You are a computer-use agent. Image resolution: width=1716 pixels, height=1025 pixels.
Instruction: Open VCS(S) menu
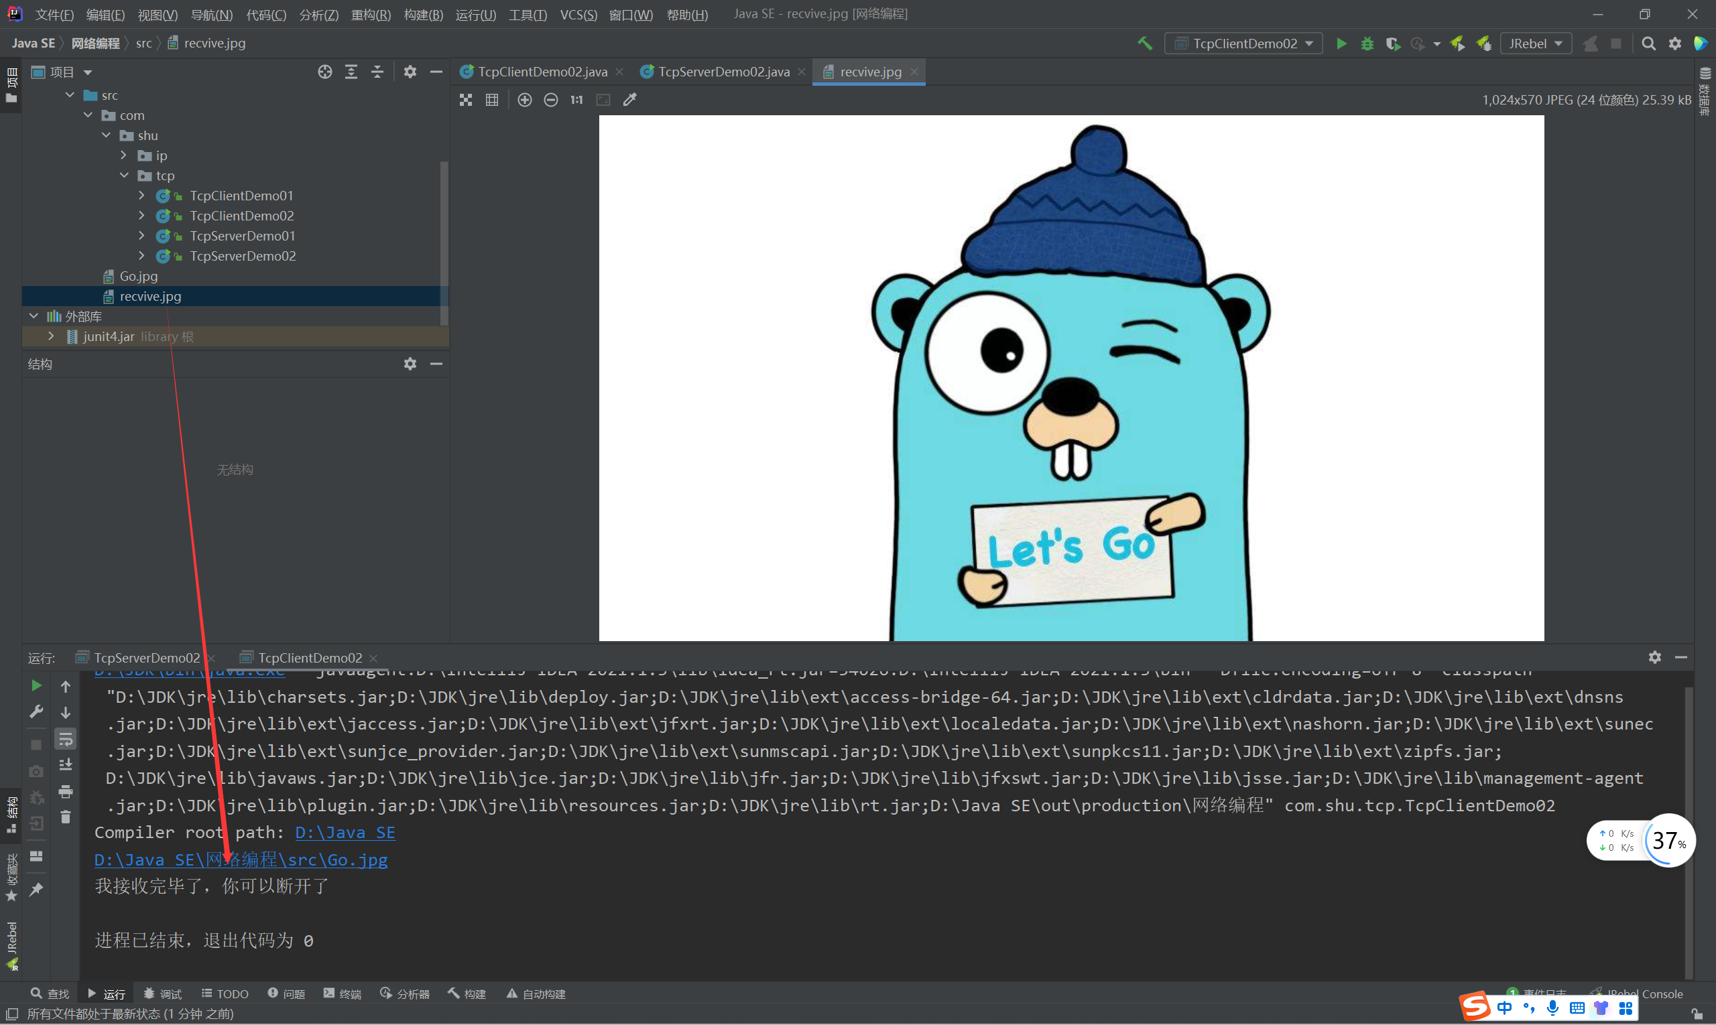point(578,15)
